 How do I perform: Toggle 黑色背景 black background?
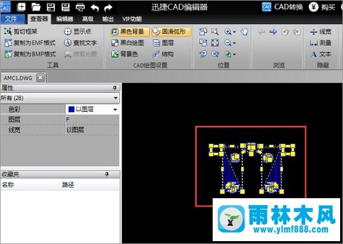pos(130,32)
